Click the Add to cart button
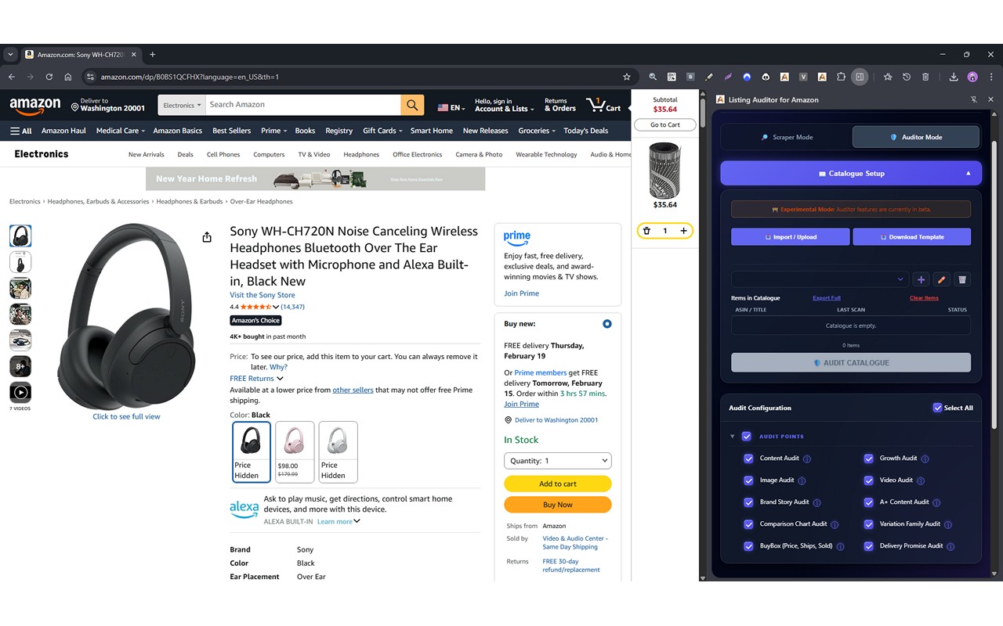 558,484
